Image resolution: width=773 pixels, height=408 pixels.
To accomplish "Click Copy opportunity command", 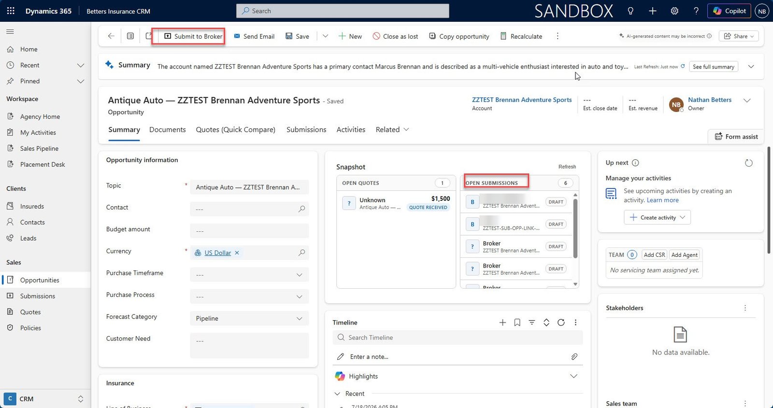I will point(459,36).
